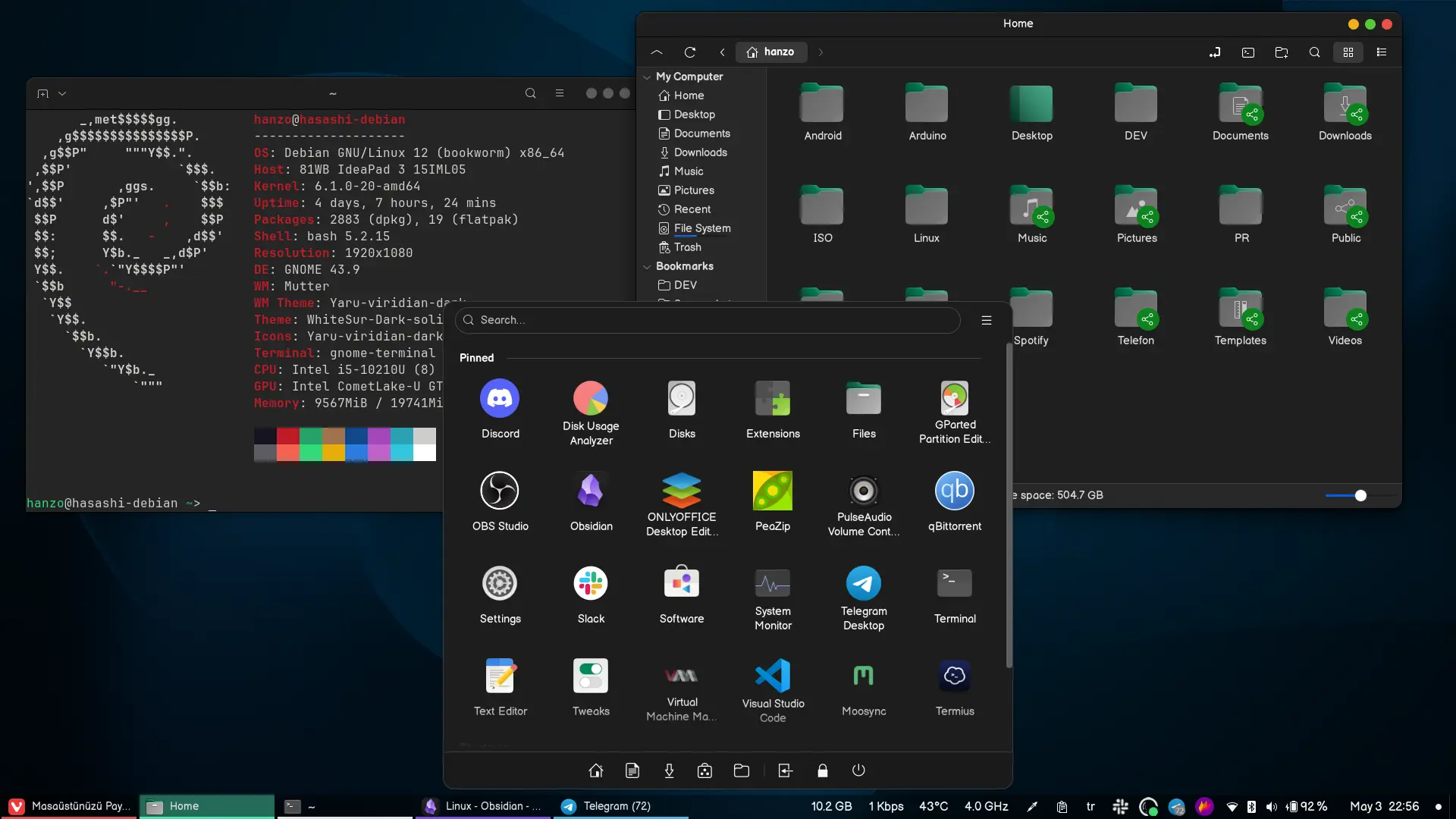Viewport: 1456px width, 819px height.
Task: Open the PeaZip archiver
Action: [x=773, y=502]
